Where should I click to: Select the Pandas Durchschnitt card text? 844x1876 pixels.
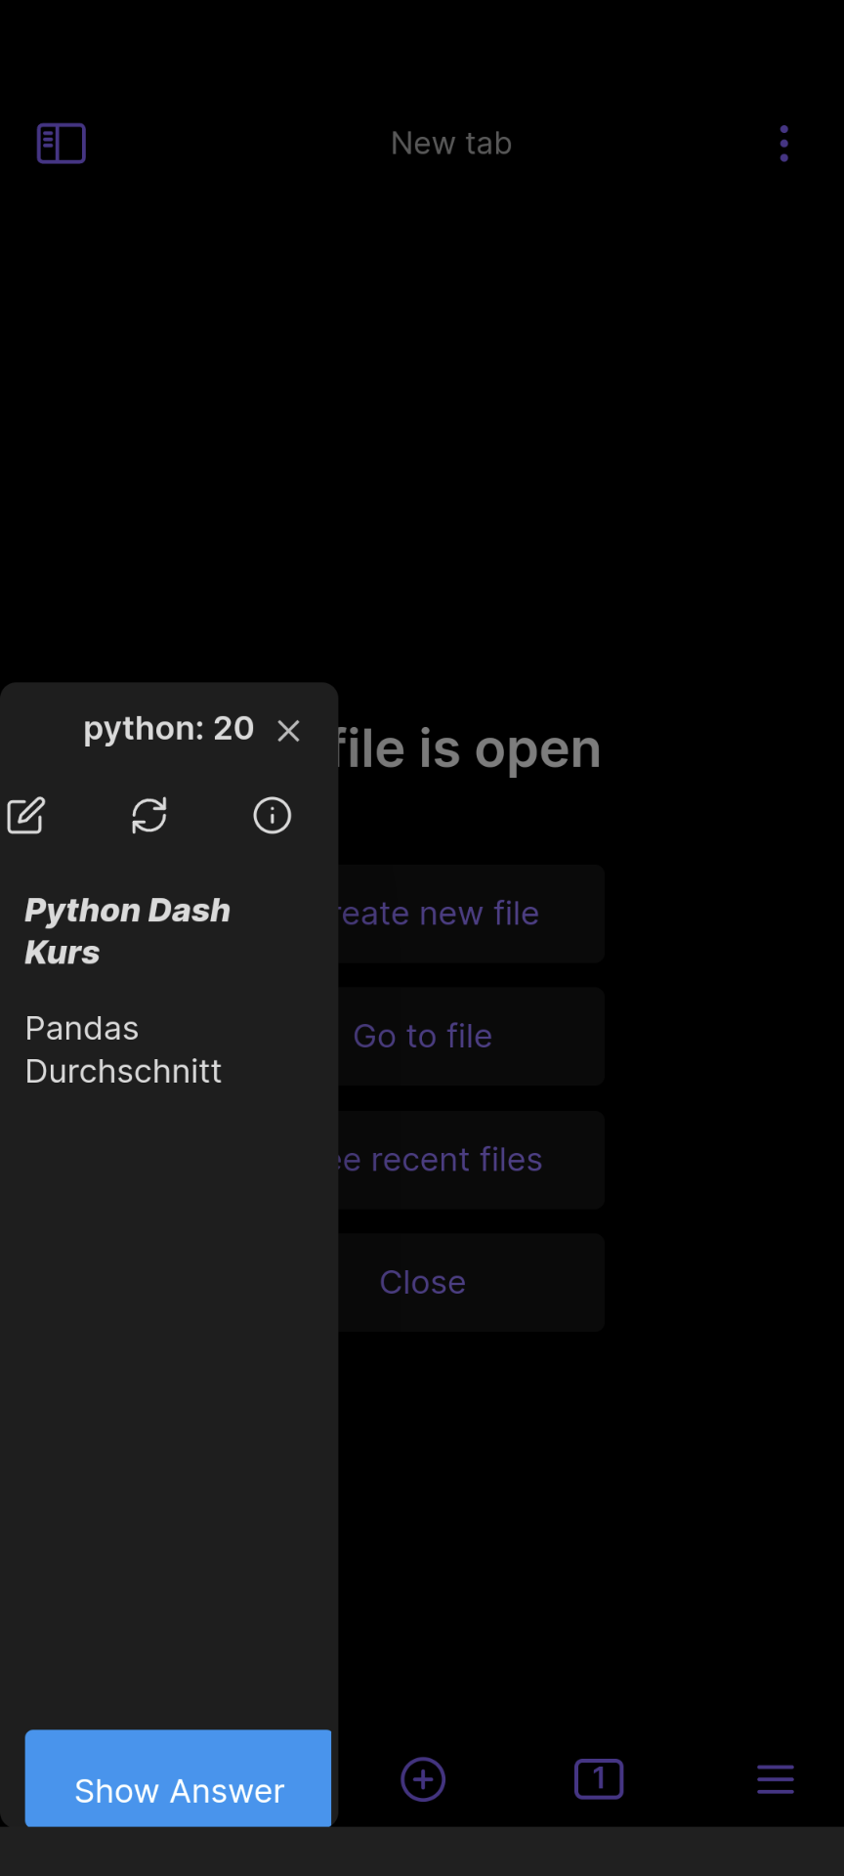tap(123, 1048)
